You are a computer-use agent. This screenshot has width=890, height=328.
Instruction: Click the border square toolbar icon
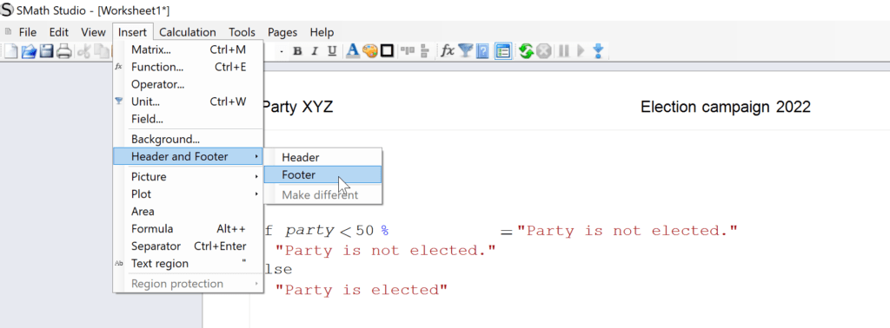coord(387,51)
